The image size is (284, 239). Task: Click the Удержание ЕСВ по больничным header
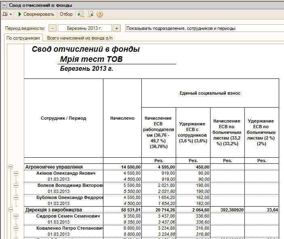pyautogui.click(x=262, y=132)
